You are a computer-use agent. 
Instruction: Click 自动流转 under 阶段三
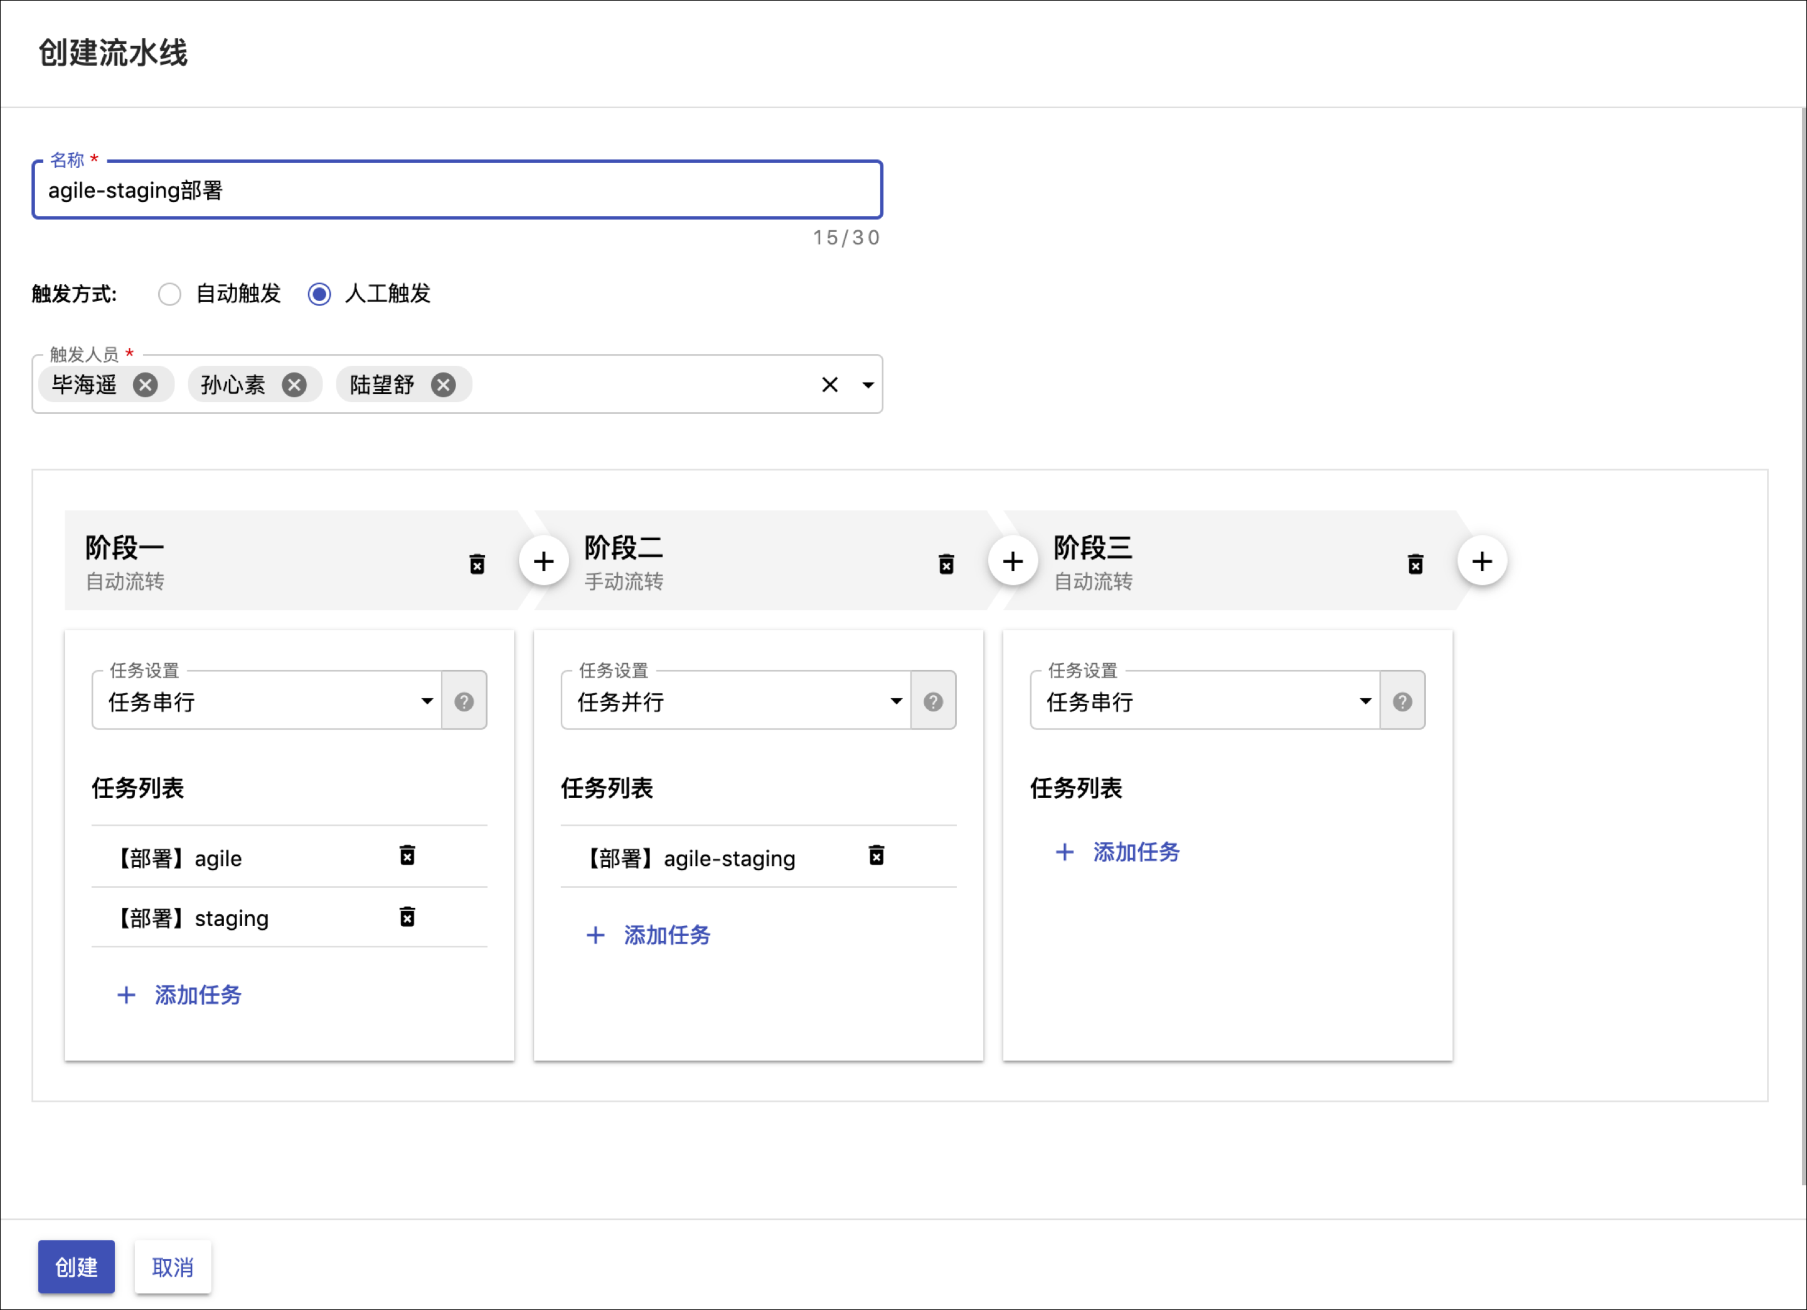(1093, 582)
